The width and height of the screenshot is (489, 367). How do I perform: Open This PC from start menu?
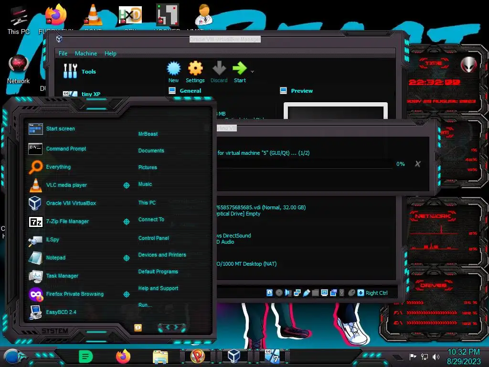tap(147, 203)
